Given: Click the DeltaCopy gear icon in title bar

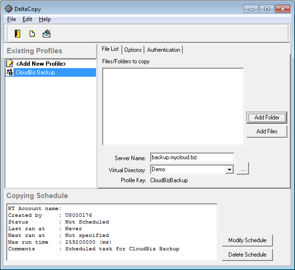Looking at the screenshot, I should point(8,8).
